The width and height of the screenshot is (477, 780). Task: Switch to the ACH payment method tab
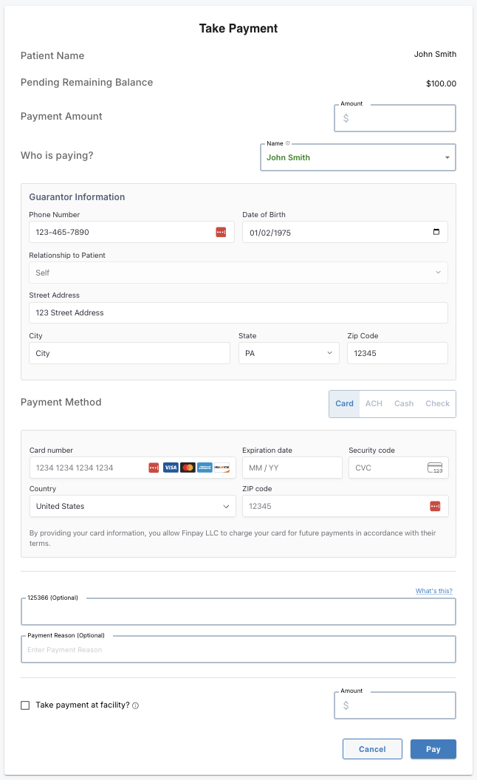pyautogui.click(x=374, y=404)
